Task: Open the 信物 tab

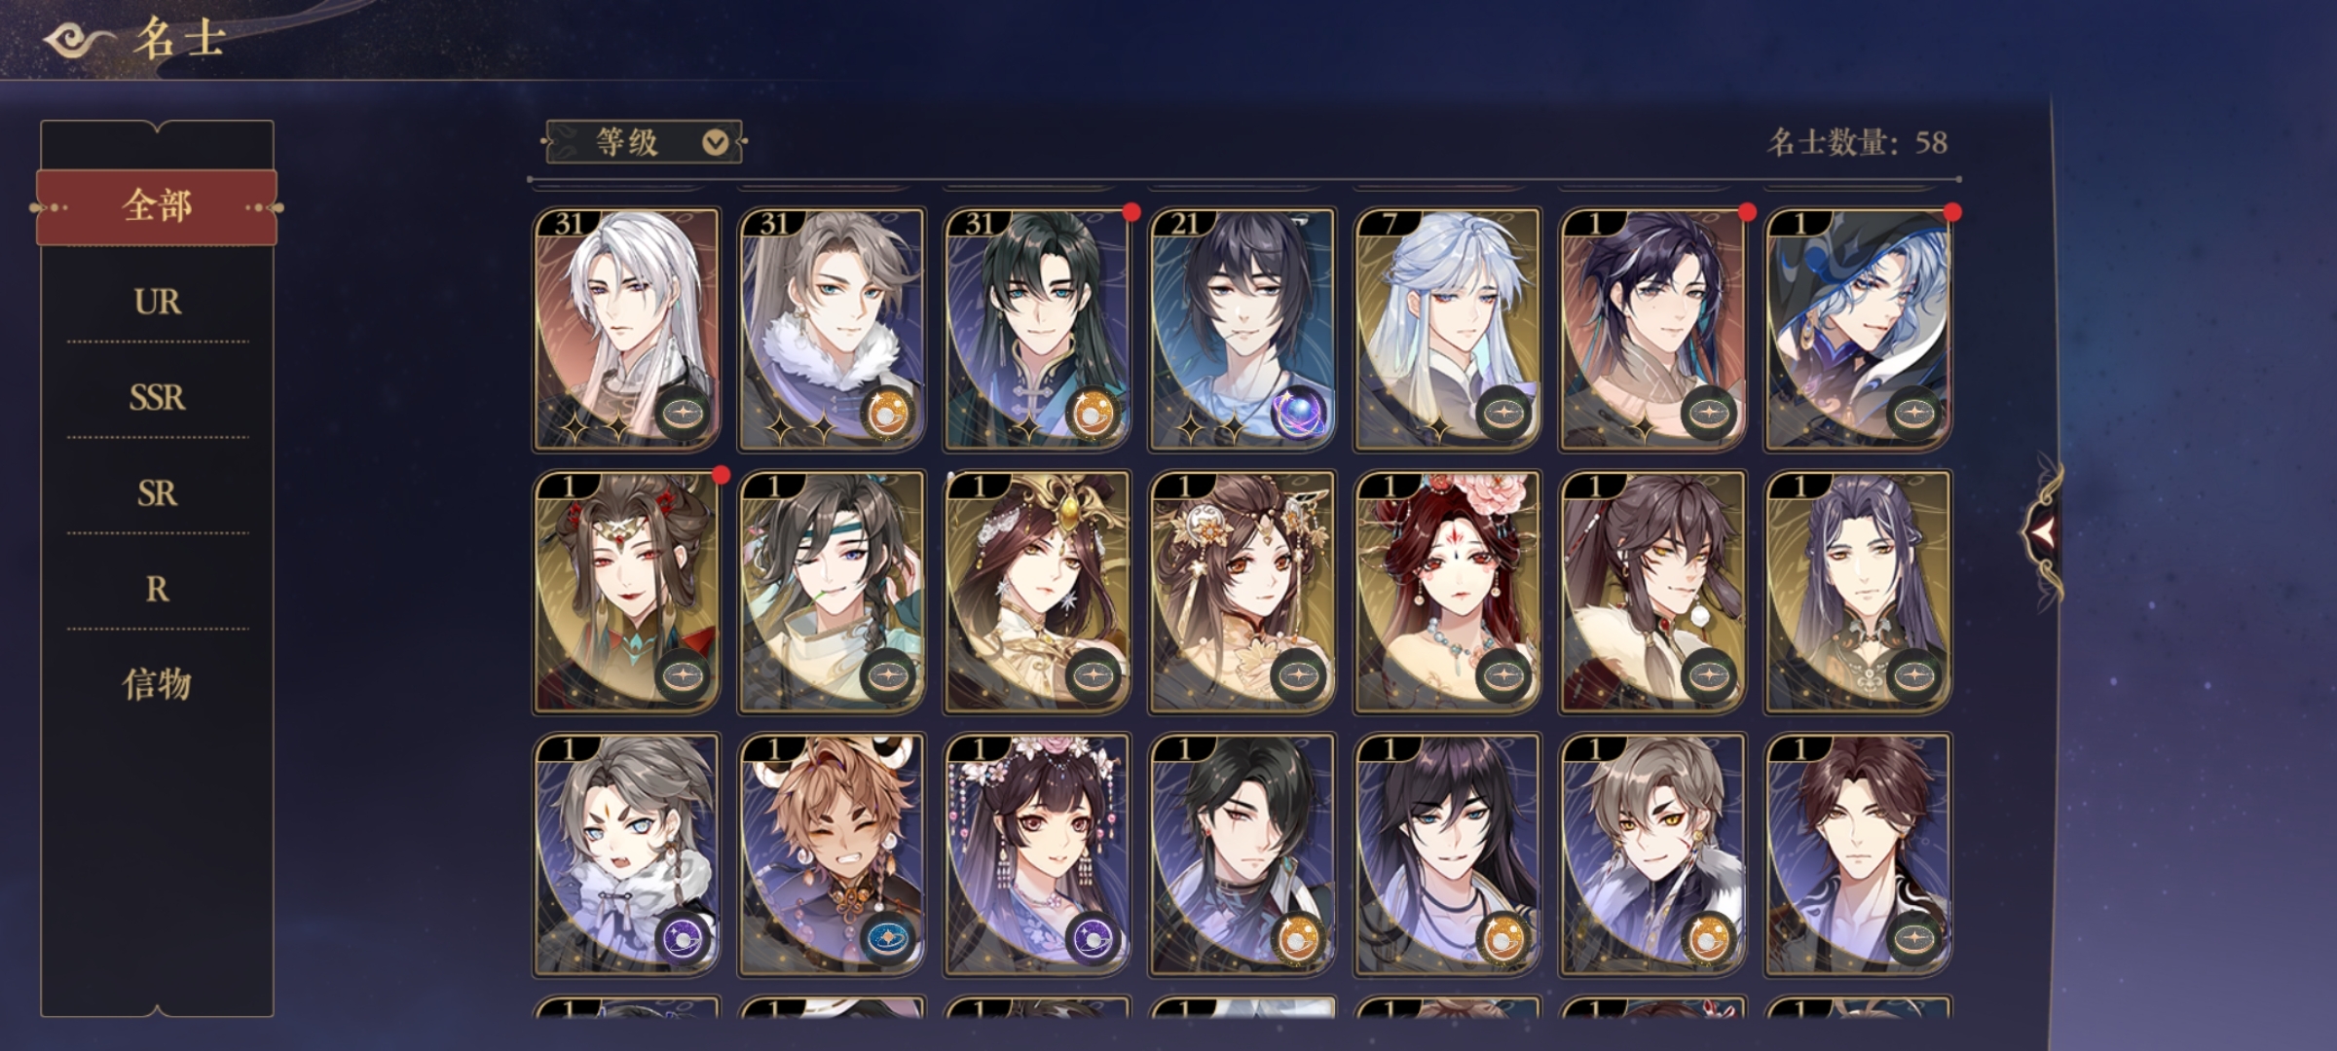Action: coord(157,684)
